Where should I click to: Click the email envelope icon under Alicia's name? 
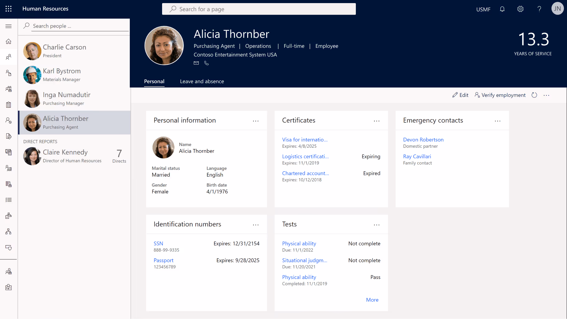(x=196, y=63)
